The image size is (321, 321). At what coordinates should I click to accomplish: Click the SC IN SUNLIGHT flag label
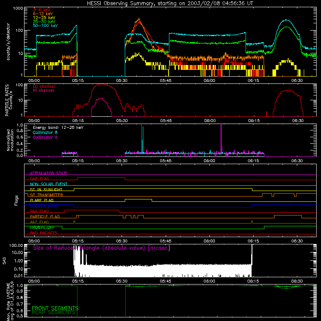[x=46, y=189]
